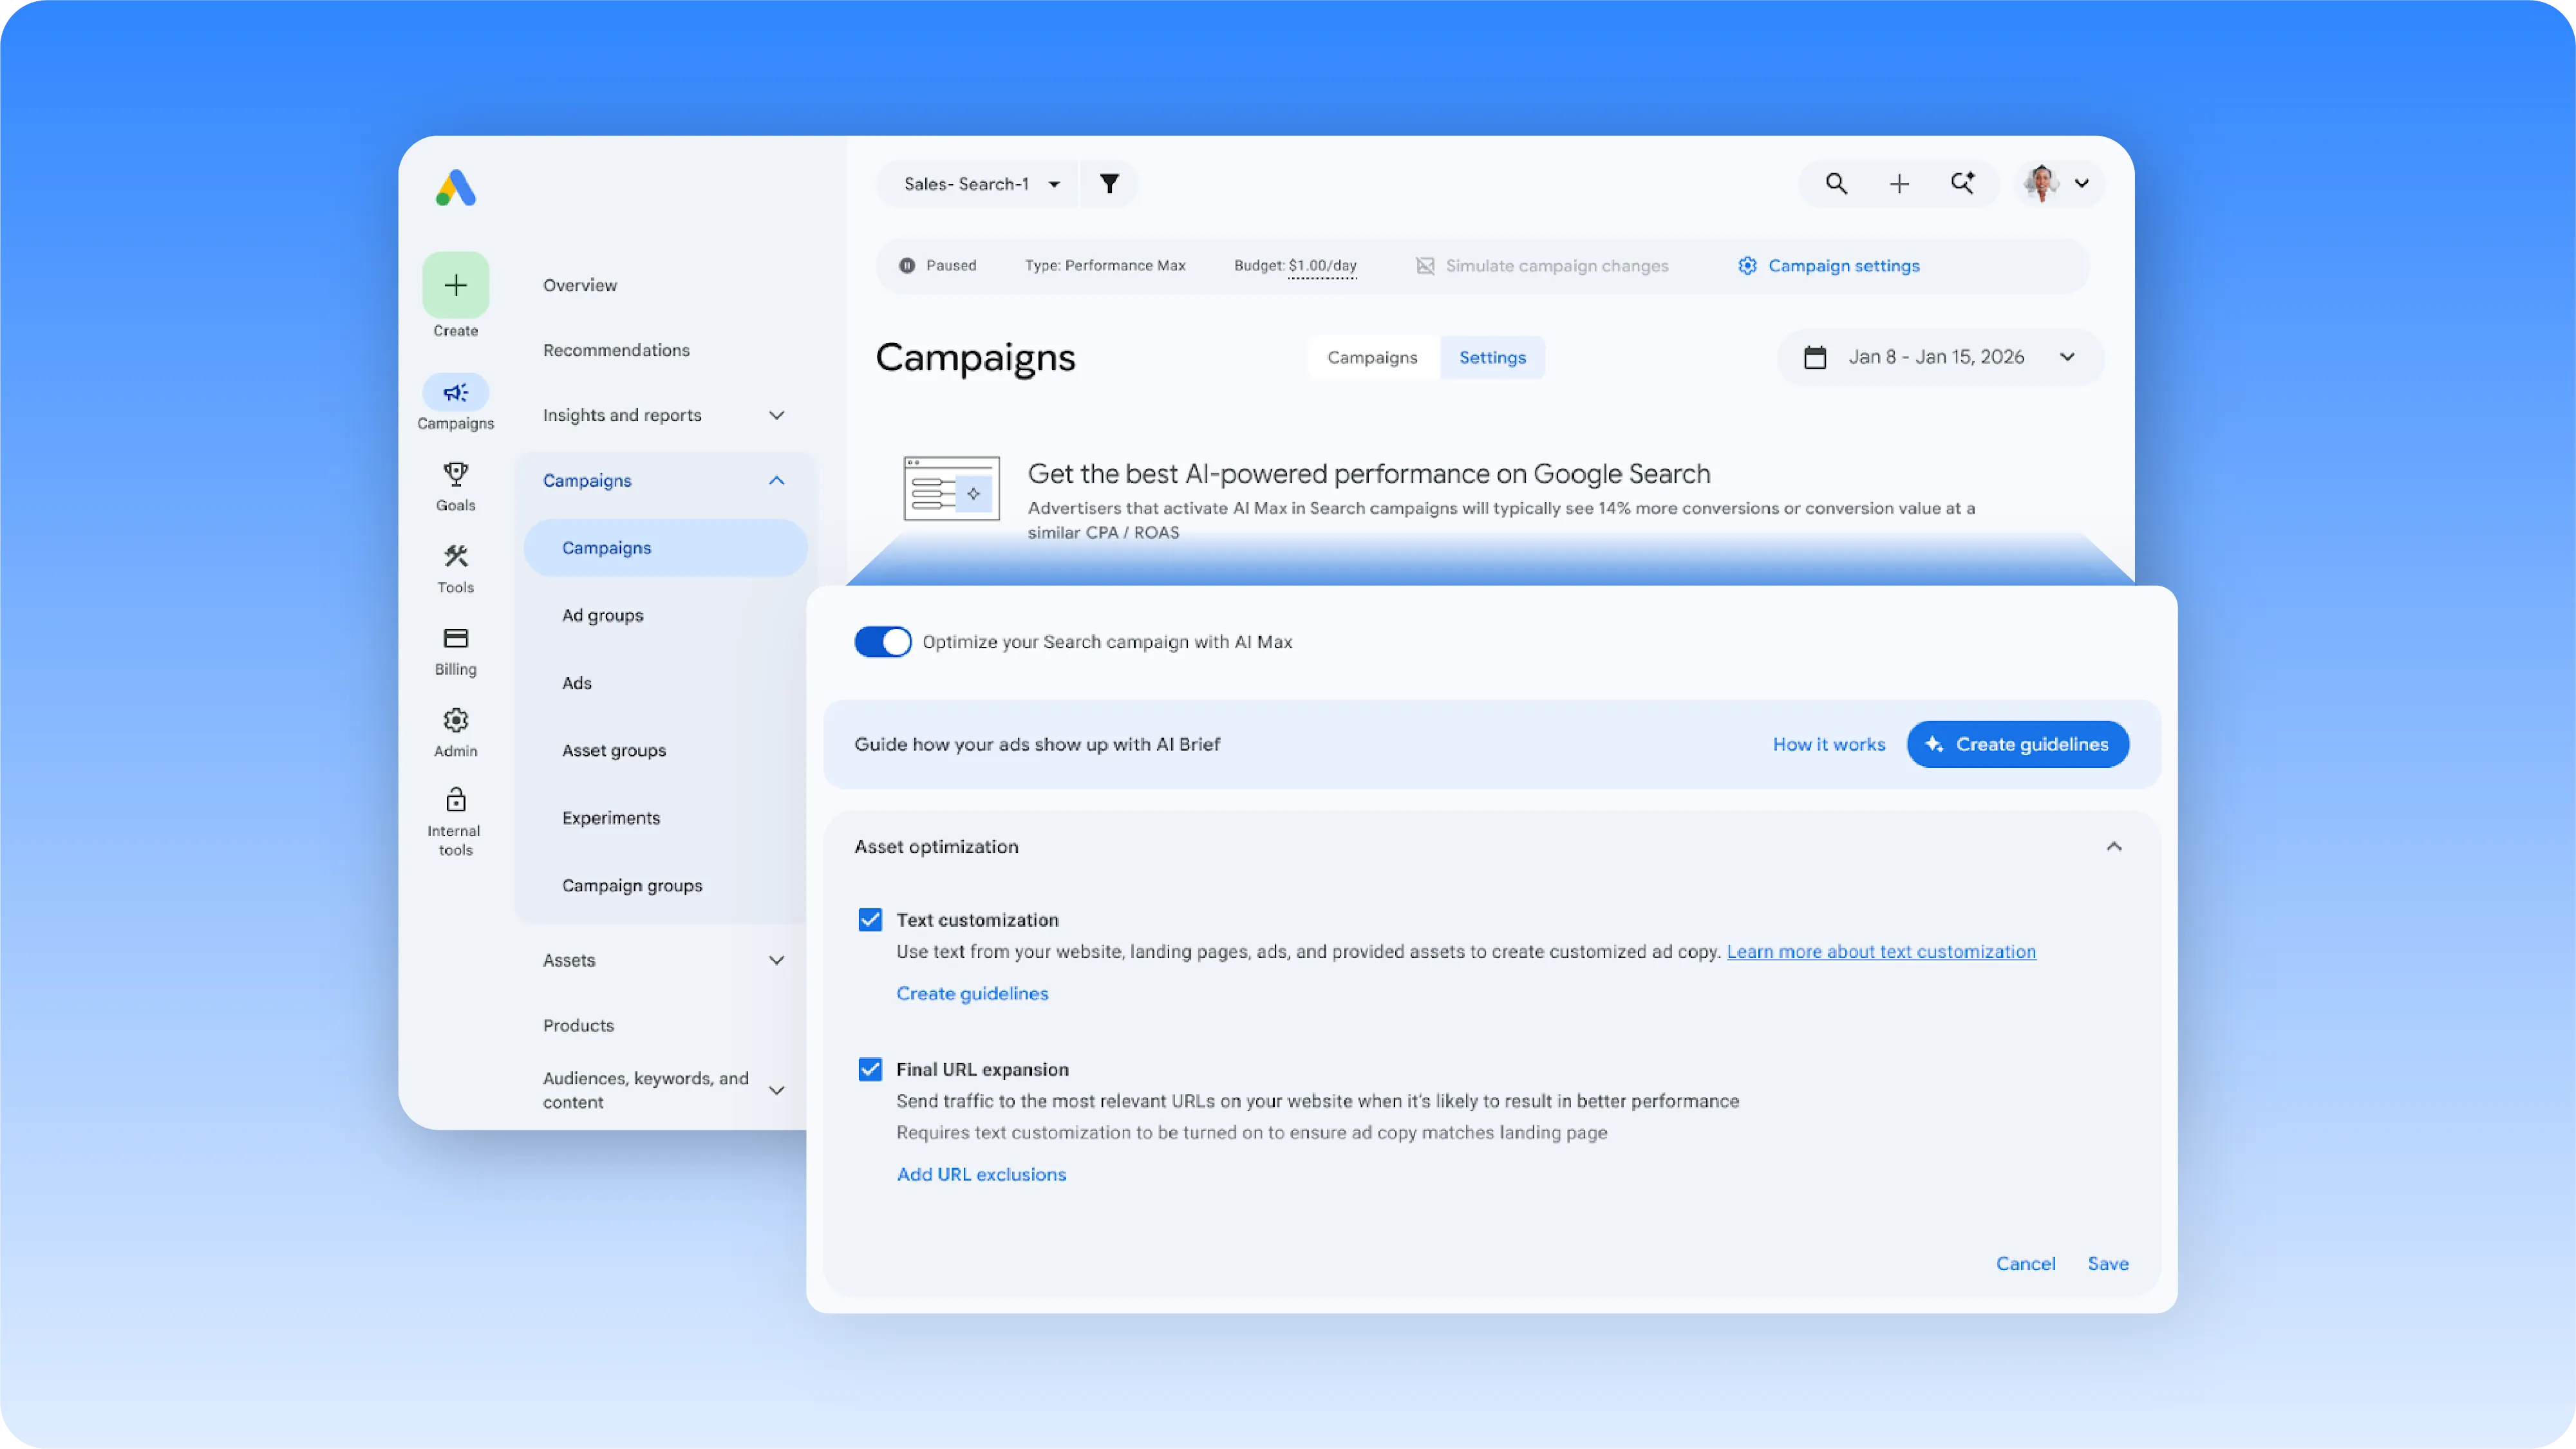Collapse the Campaigns nav section
Screen dimensions: 2576x1449
[776, 481]
